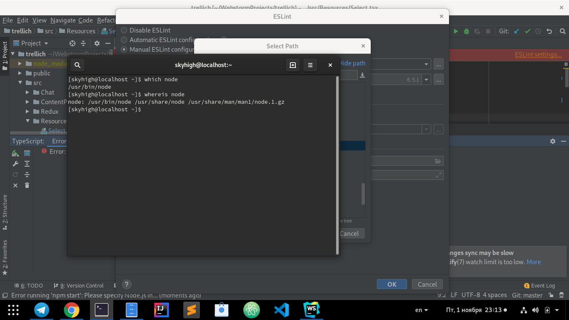Click the green Run button in WebStorm

point(456,31)
